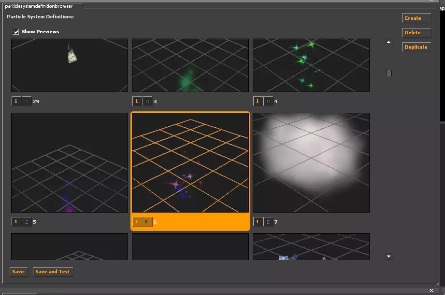Duplicate the selected particle definition
This screenshot has height=295, width=445.
pos(416,47)
